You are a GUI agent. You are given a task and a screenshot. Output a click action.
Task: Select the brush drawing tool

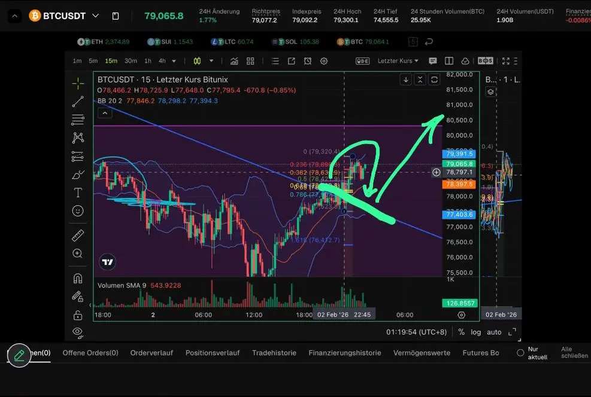(78, 175)
